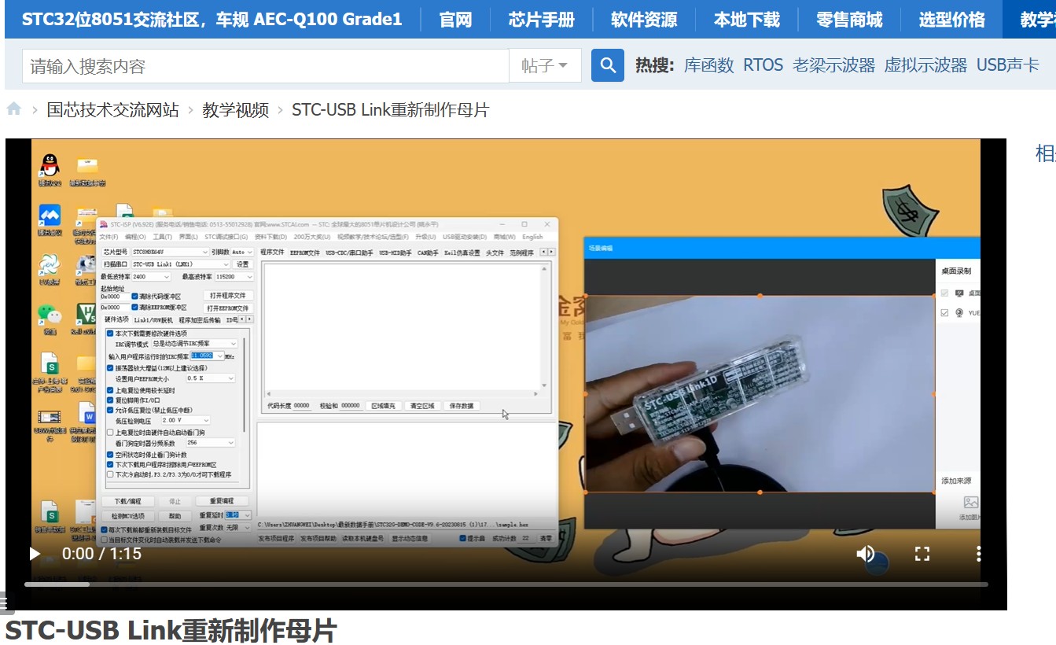Click the RTOS hot search link
The height and width of the screenshot is (645, 1056).
click(x=763, y=65)
